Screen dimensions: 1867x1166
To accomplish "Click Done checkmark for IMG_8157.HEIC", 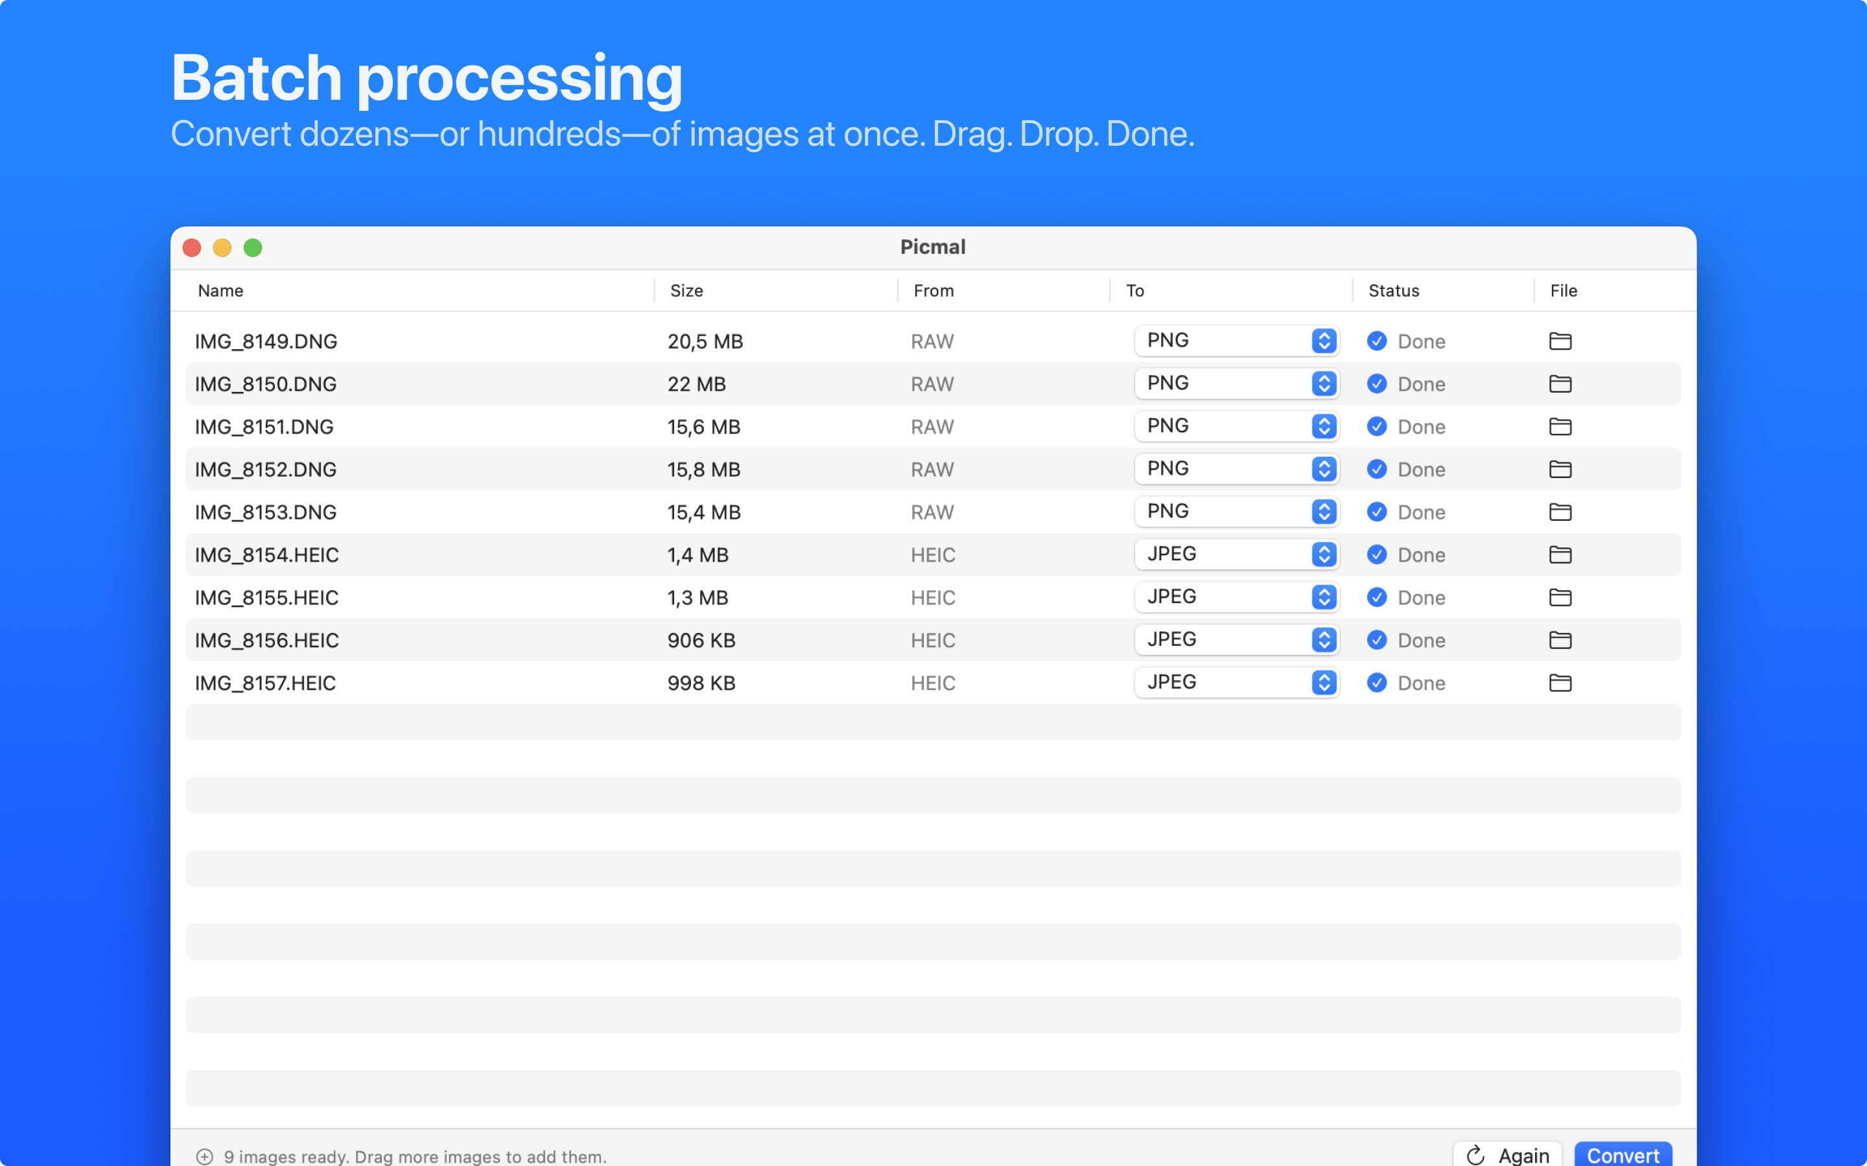I will coord(1377,683).
